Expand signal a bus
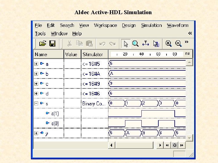Image resolution: width=218 pixels, height=163 pixels. 36,64
